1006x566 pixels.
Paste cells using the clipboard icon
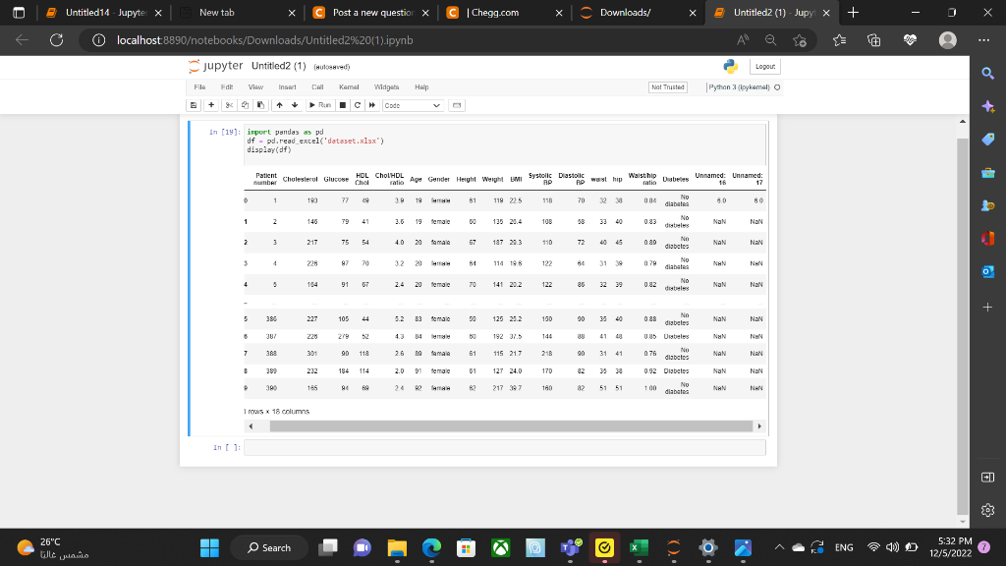click(259, 105)
